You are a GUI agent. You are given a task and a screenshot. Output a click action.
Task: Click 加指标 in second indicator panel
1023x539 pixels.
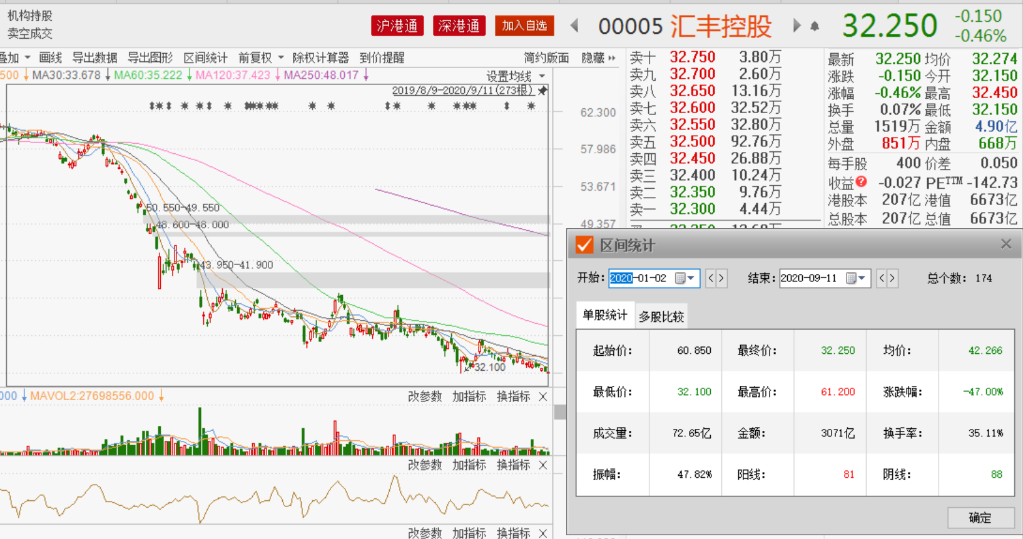[469, 465]
